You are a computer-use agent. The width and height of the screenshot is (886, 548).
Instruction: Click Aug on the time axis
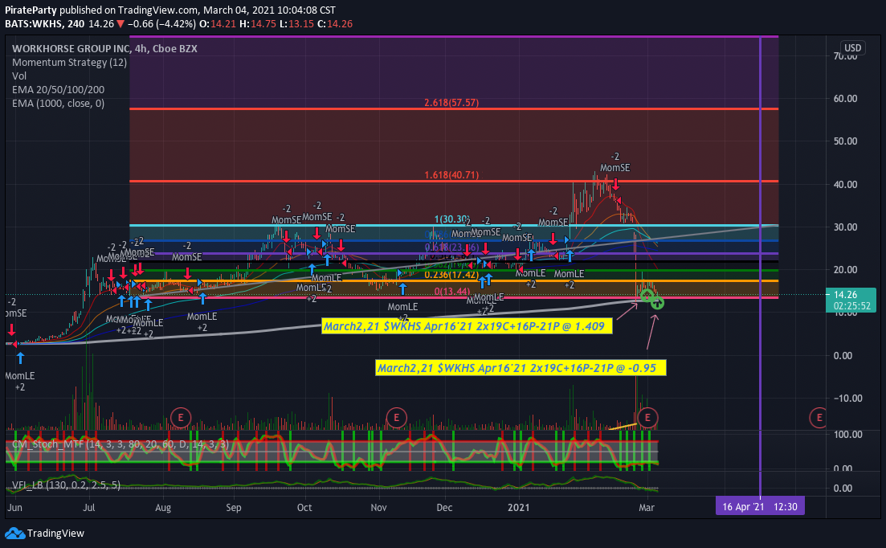(163, 507)
